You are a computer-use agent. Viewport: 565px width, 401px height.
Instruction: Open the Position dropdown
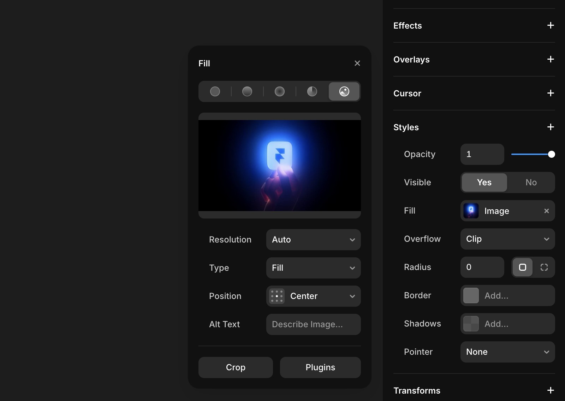(x=314, y=296)
